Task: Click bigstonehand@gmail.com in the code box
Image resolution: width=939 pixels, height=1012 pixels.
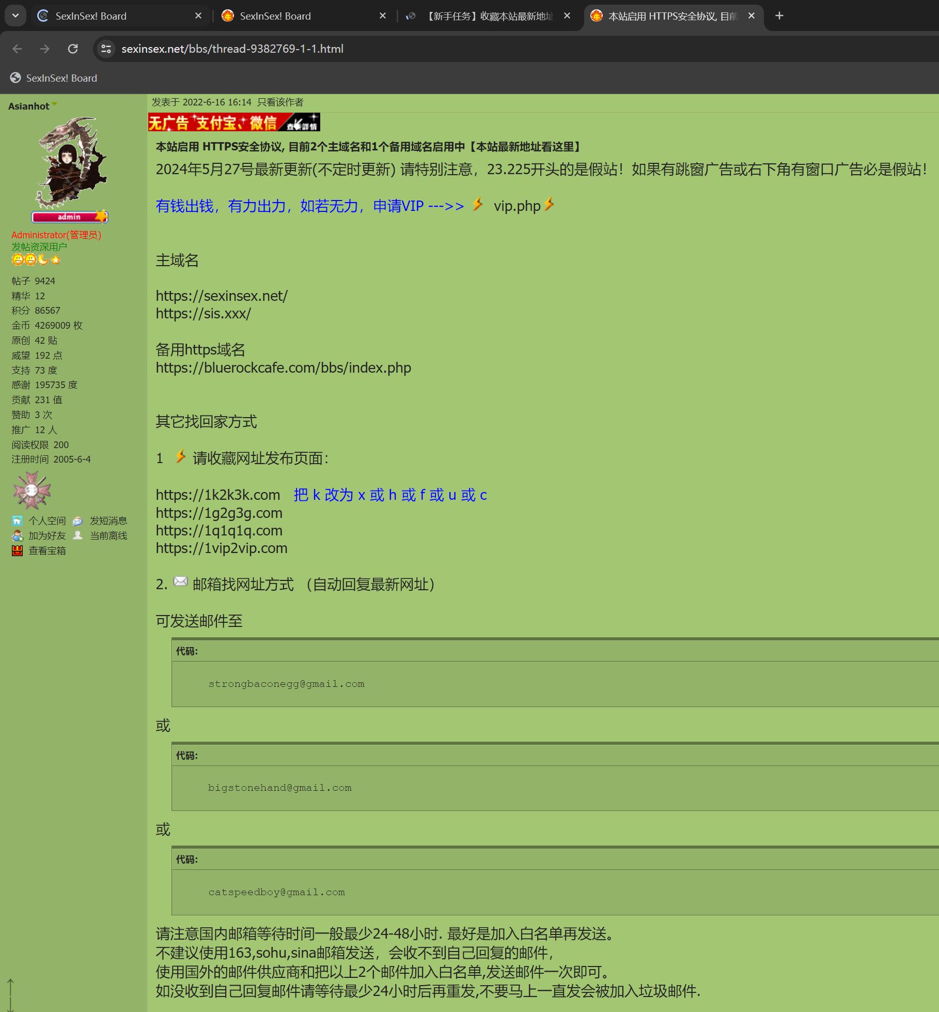Action: (280, 788)
